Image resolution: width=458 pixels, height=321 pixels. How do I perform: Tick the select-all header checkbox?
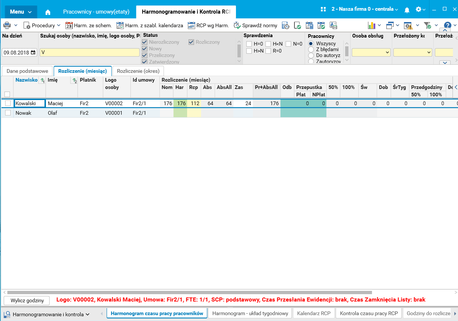[x=7, y=94]
